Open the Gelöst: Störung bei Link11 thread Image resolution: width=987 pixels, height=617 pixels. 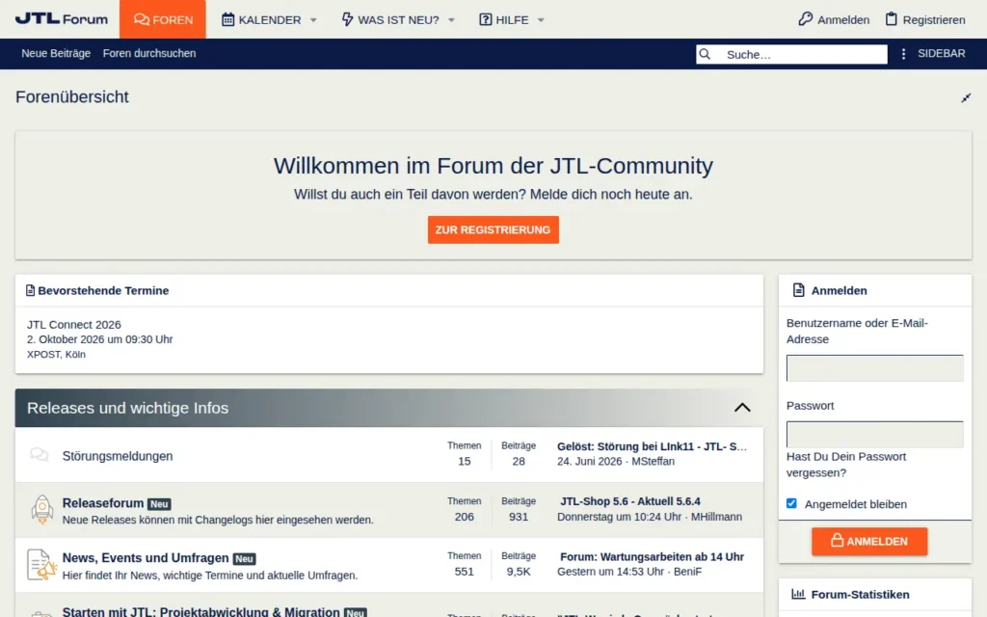pyautogui.click(x=653, y=446)
